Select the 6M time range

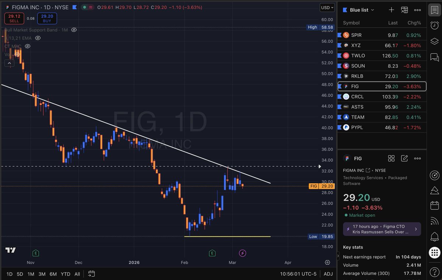[53, 274]
